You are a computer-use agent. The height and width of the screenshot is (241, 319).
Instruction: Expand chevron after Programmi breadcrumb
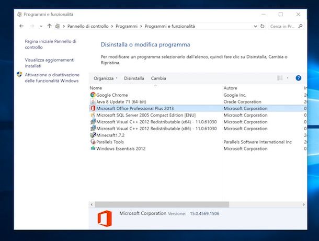tap(141, 26)
